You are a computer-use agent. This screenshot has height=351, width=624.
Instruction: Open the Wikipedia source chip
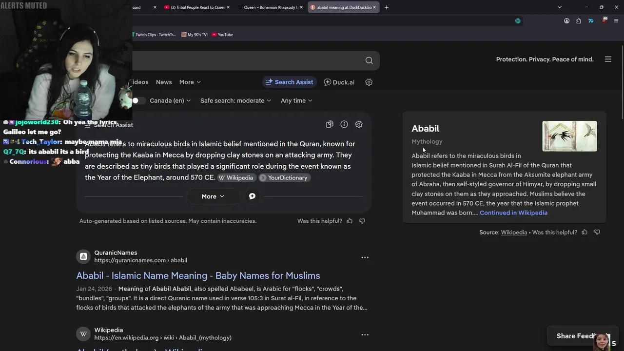click(235, 177)
